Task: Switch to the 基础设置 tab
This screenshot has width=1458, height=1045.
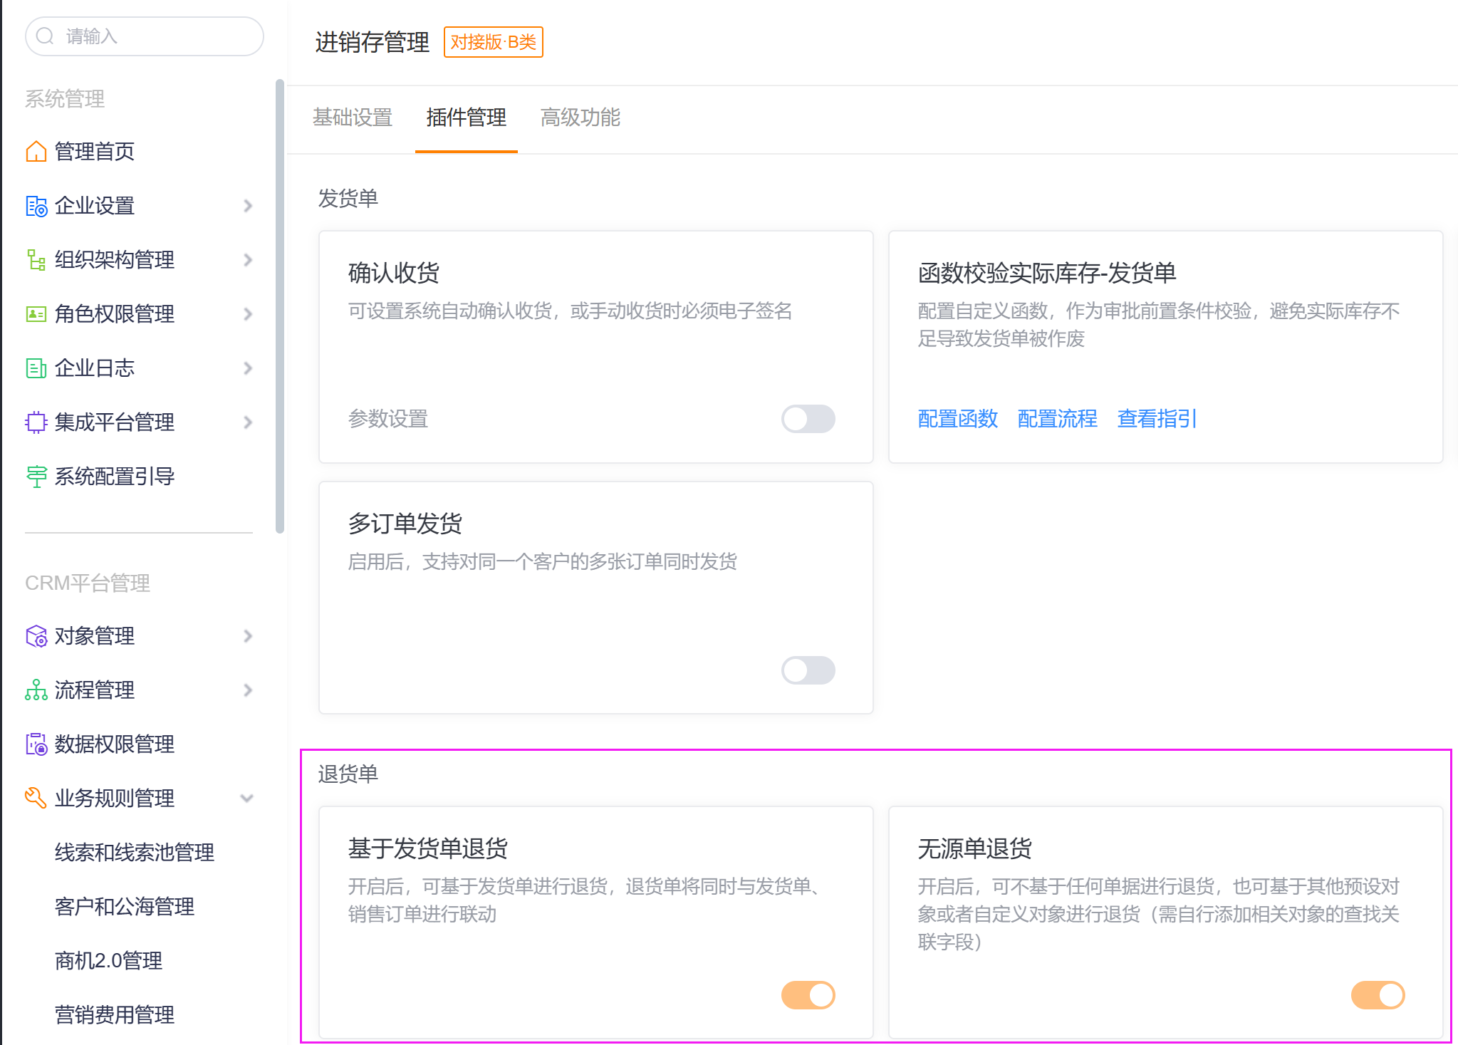Action: coord(353,118)
